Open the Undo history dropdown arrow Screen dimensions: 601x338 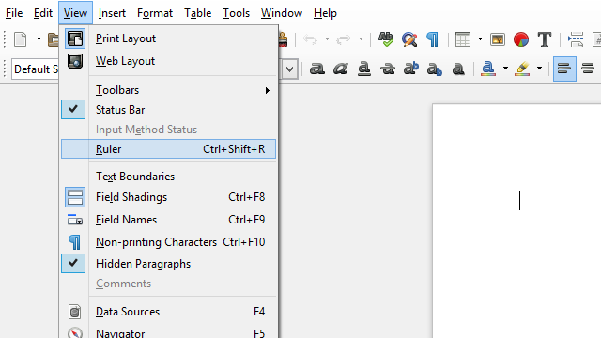327,39
